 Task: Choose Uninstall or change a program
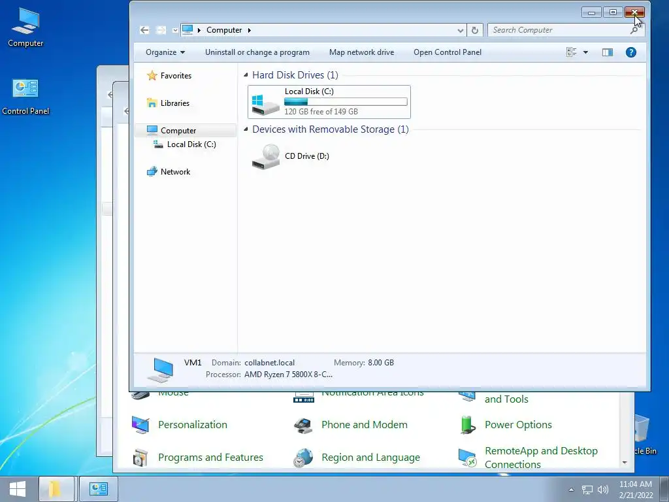[x=257, y=52]
